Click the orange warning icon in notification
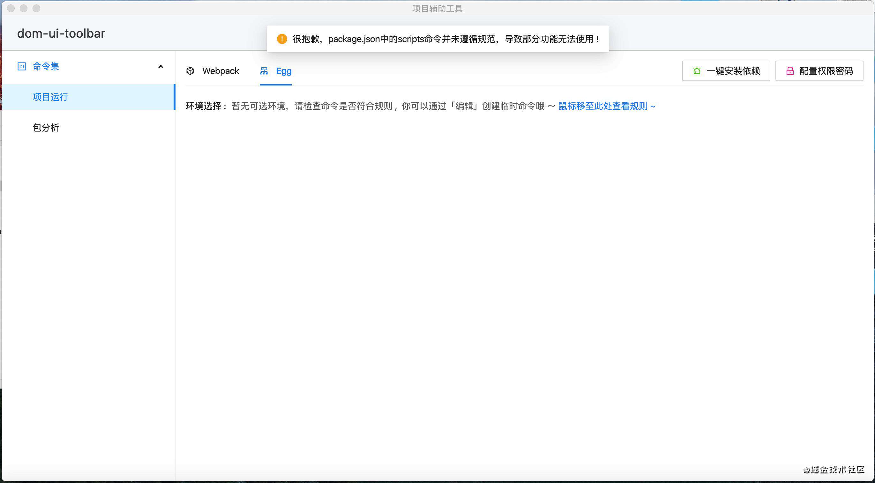 pyautogui.click(x=282, y=39)
